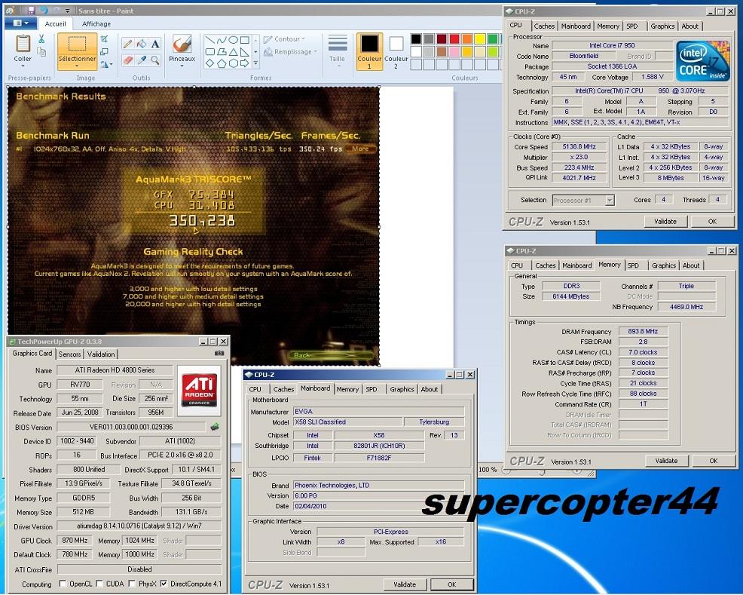Open Caches tab in top CPU-Z window

(x=544, y=26)
